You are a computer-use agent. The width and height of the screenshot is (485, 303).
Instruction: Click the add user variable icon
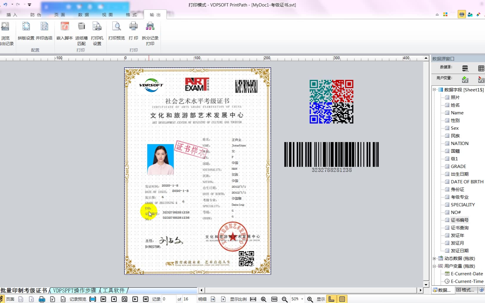(465, 79)
